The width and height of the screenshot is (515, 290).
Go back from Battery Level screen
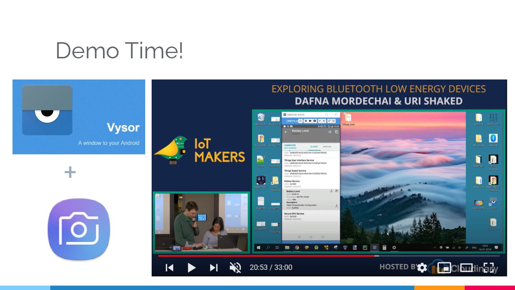tap(285, 132)
